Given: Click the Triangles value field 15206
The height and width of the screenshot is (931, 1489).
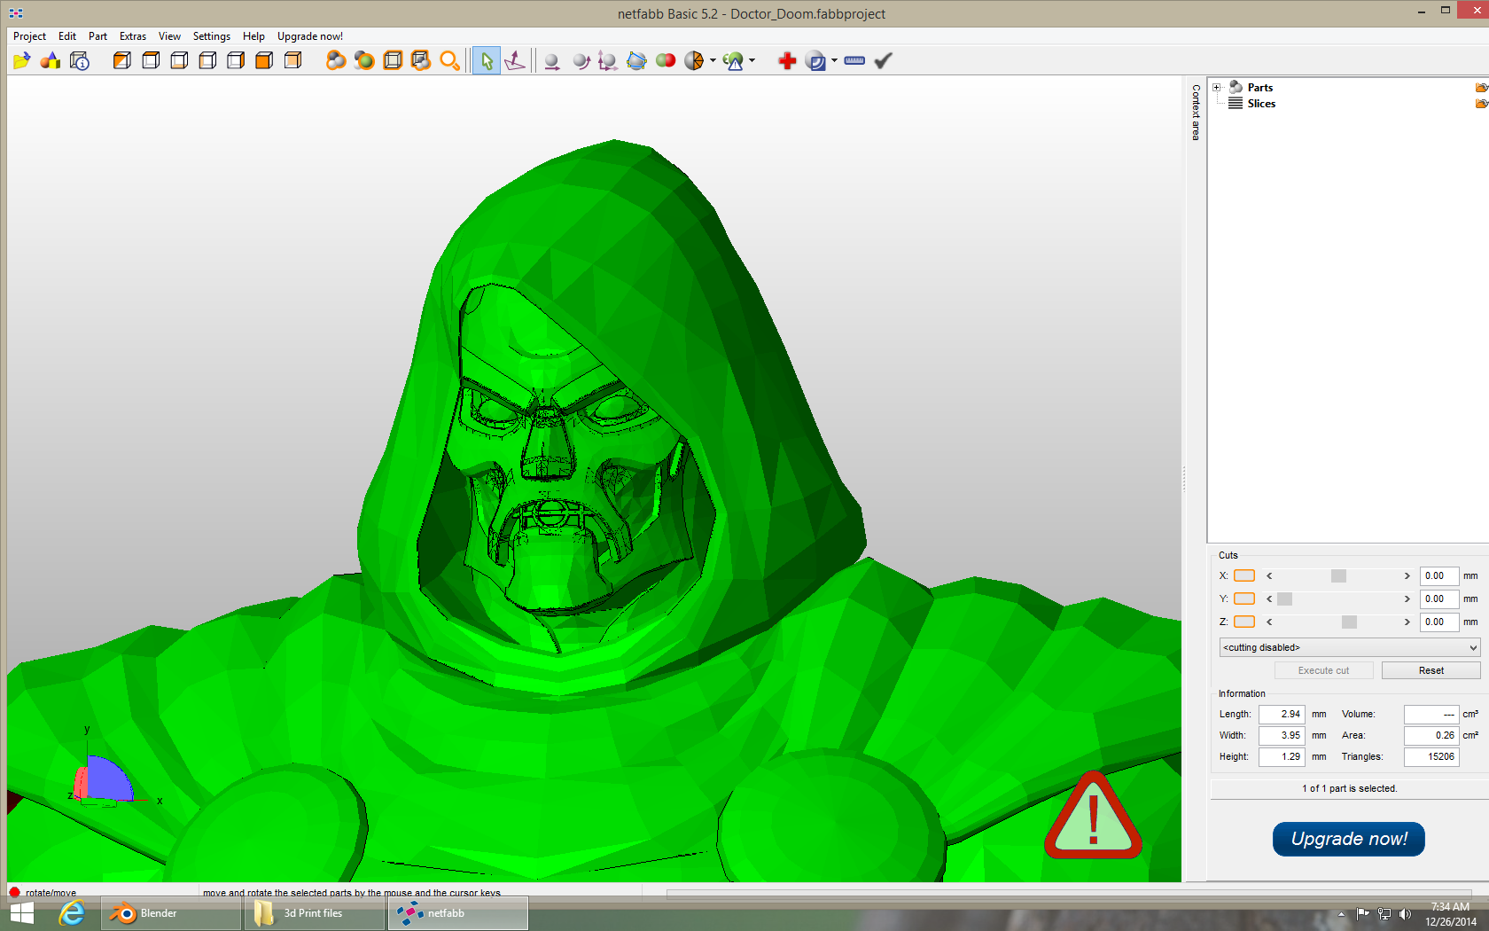Looking at the screenshot, I should tap(1431, 757).
